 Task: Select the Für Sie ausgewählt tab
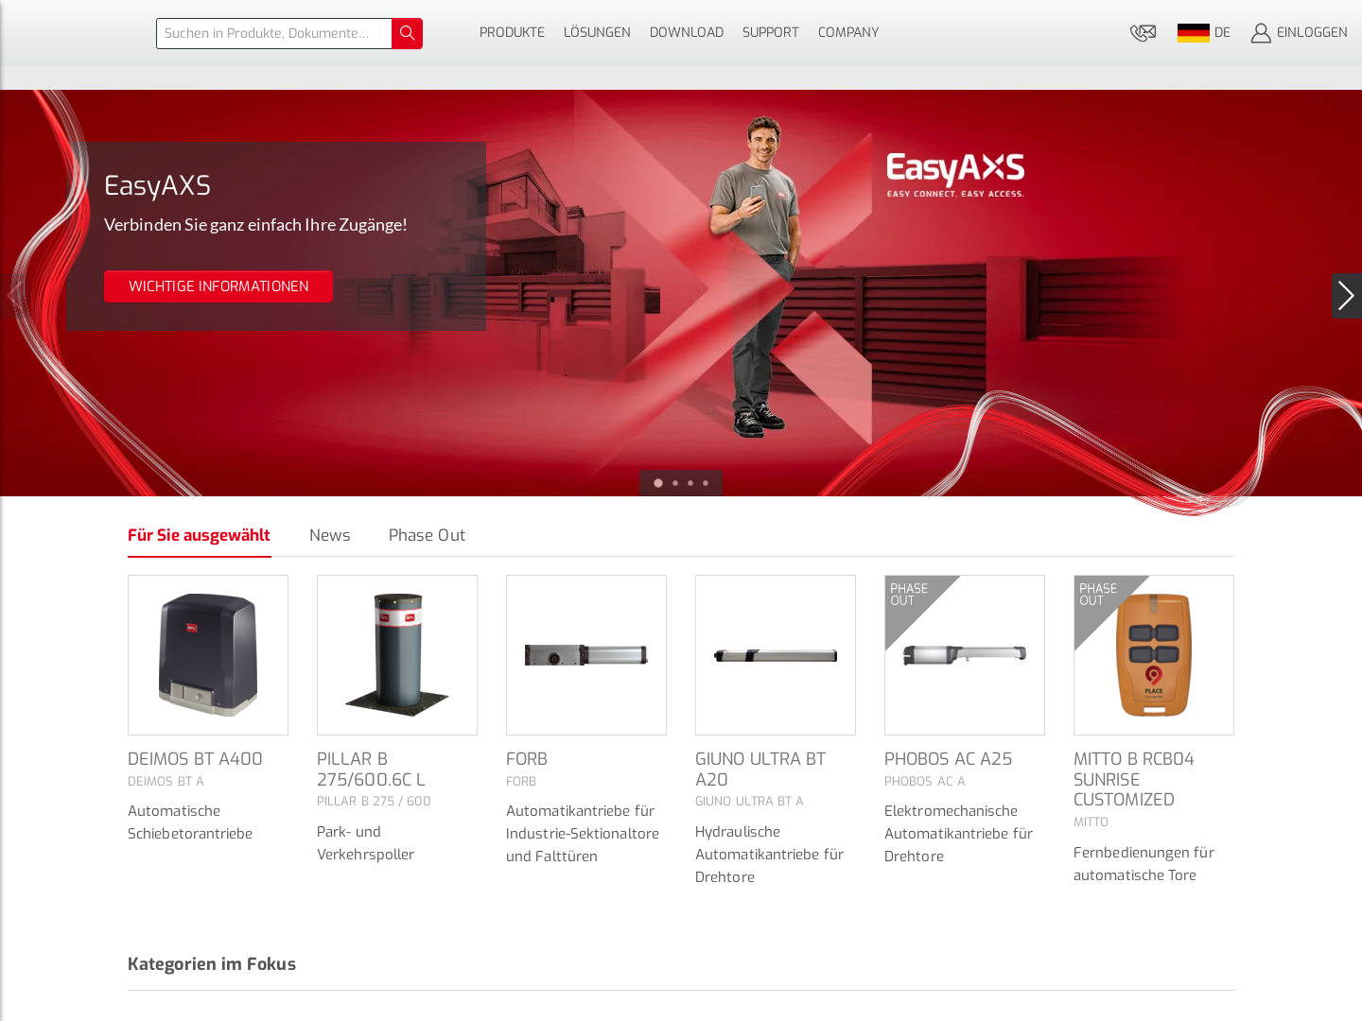199,535
